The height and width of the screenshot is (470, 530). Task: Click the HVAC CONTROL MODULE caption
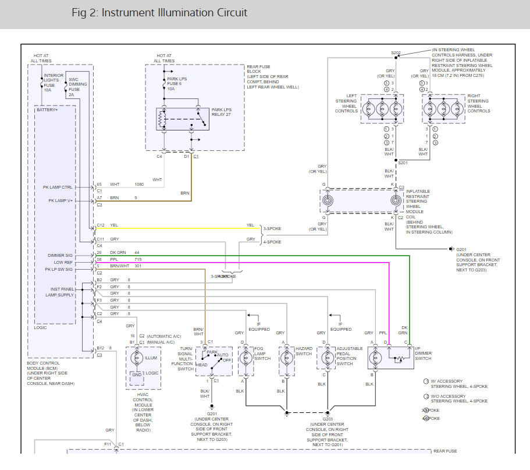point(143,412)
